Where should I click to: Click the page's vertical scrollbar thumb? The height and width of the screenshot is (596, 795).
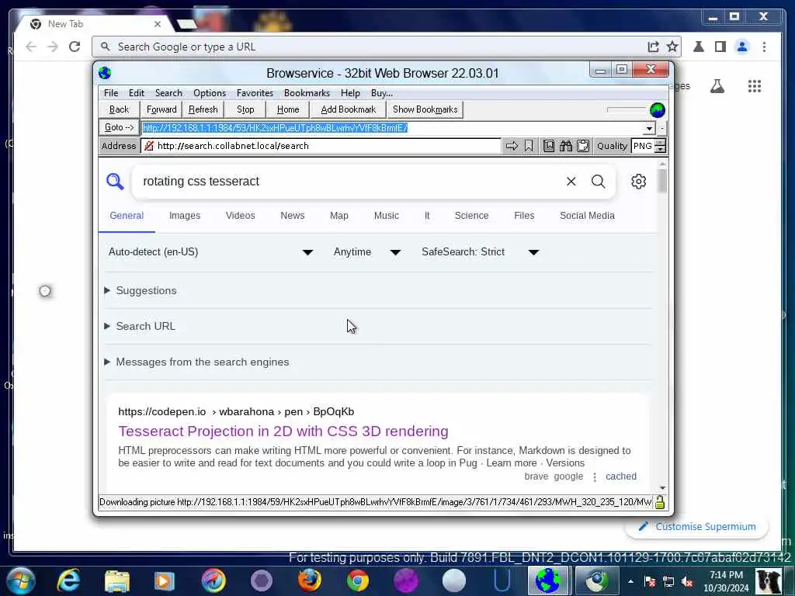click(x=662, y=181)
